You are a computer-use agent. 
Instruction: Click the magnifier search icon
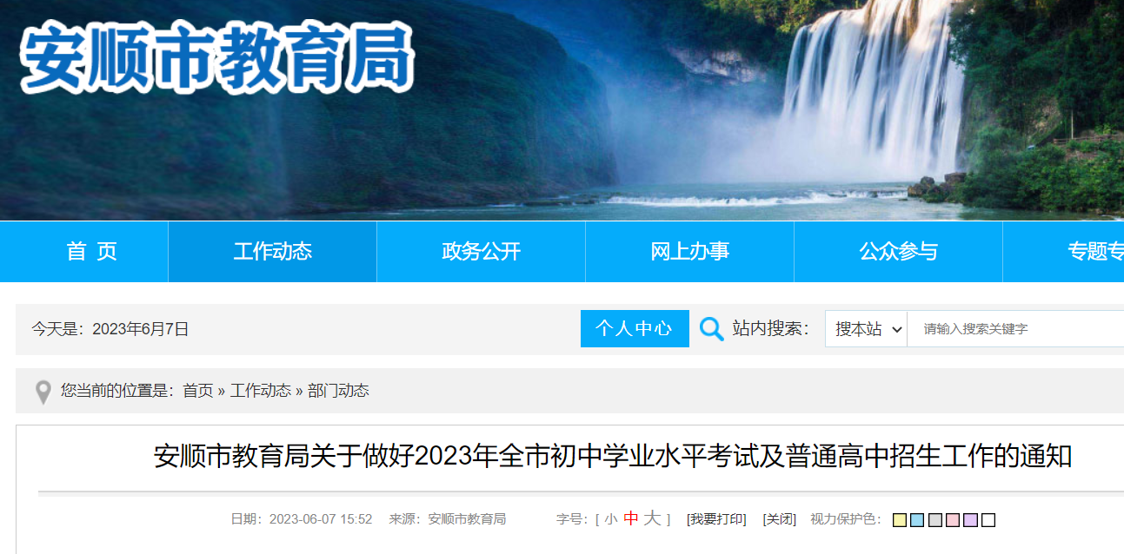[x=711, y=329]
